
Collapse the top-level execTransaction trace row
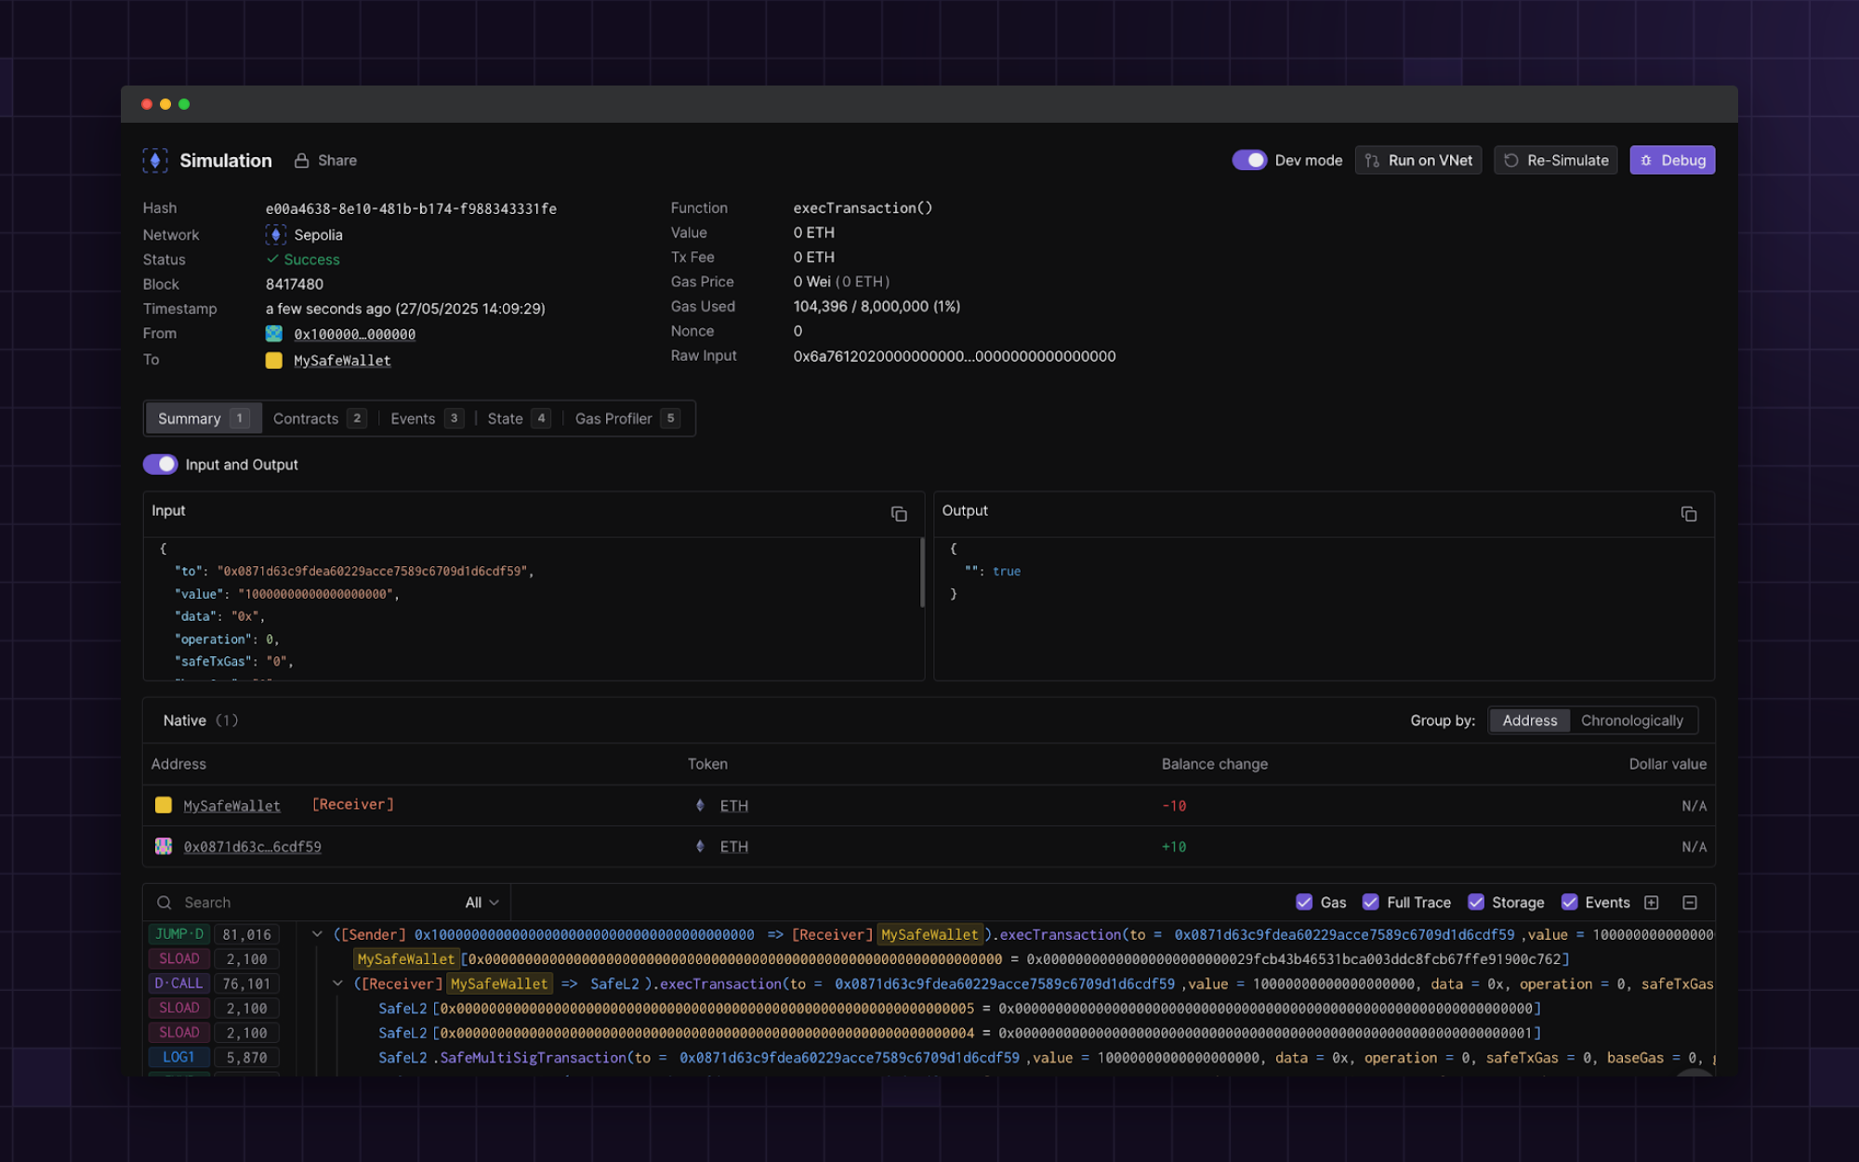tap(317, 934)
